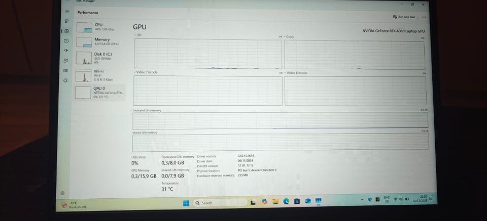Click the battery tray icon
Screen dimensions: 487x221
coord(407,198)
